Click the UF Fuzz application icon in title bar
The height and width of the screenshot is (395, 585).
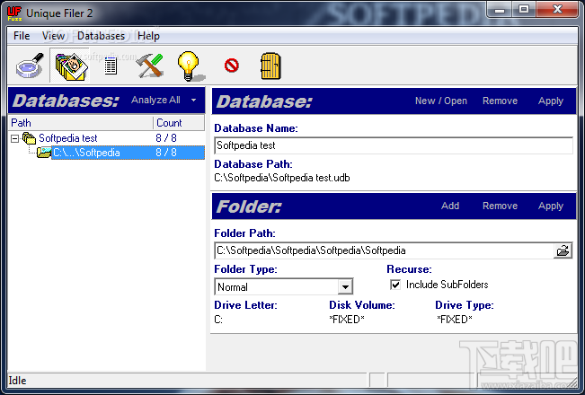[x=14, y=13]
